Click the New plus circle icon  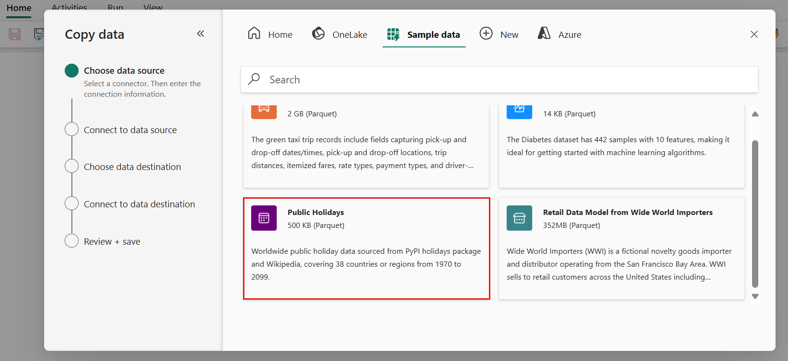pyautogui.click(x=486, y=34)
